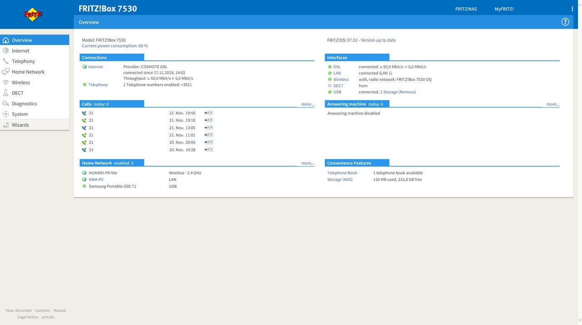
Task: Click the '1 Storage (Remove)' link
Action: click(x=398, y=92)
